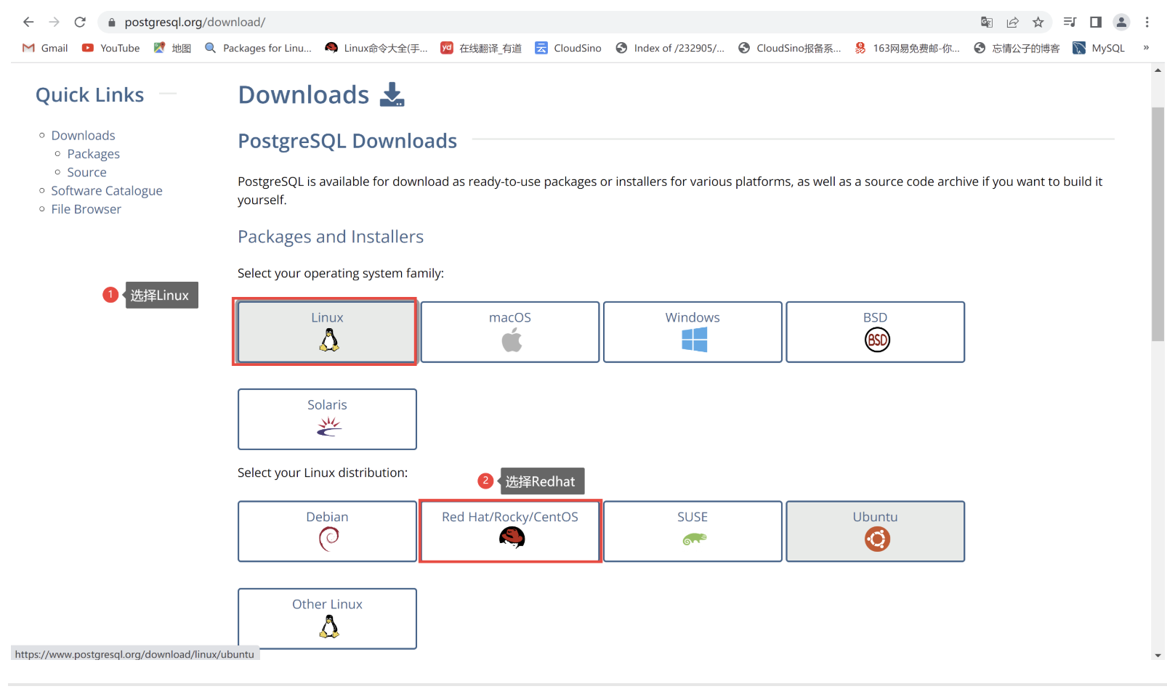The width and height of the screenshot is (1167, 689).
Task: Open Linux命令大全 bookmark
Action: point(376,48)
